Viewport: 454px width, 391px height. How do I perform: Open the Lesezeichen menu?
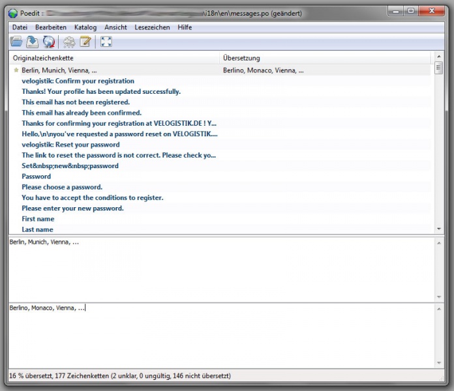[x=152, y=27]
